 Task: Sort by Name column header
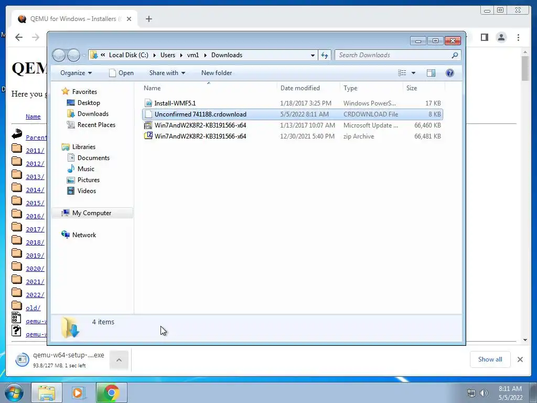tap(152, 88)
